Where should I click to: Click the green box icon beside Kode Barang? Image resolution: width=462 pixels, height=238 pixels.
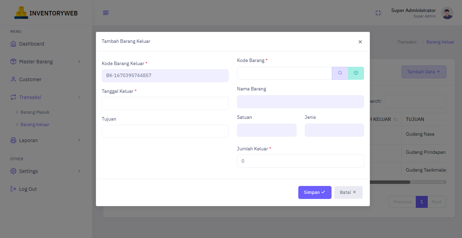[356, 73]
